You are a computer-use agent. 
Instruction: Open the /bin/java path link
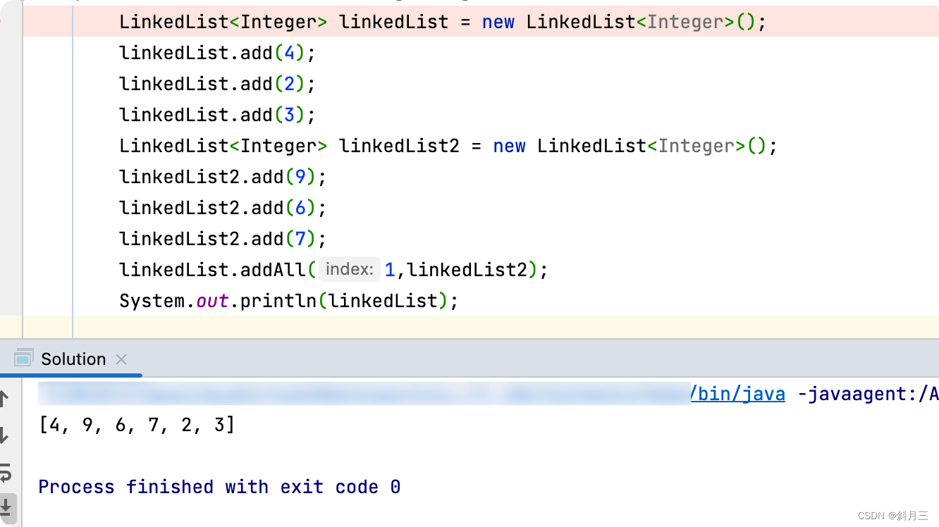737,395
